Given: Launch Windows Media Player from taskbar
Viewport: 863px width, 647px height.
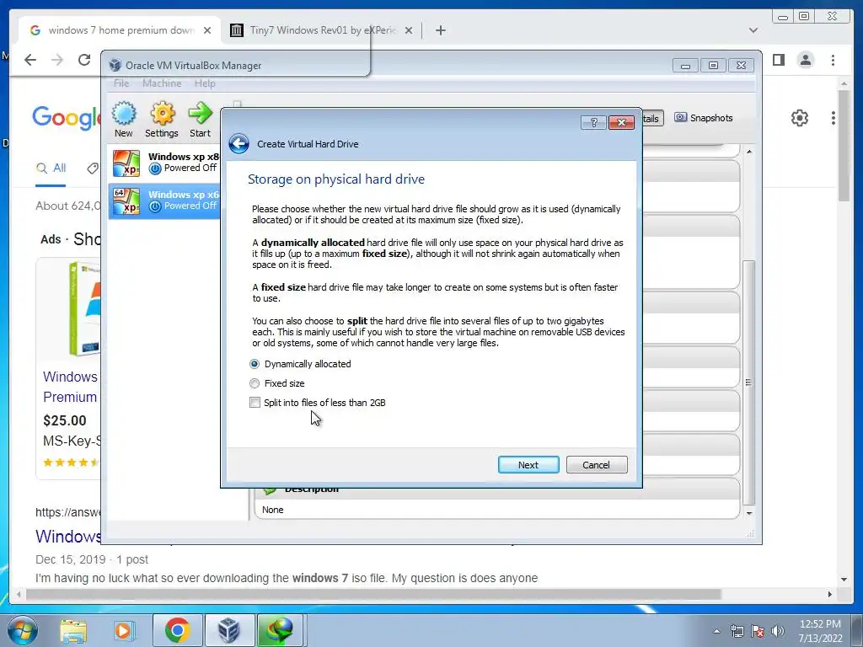Looking at the screenshot, I should point(123,630).
